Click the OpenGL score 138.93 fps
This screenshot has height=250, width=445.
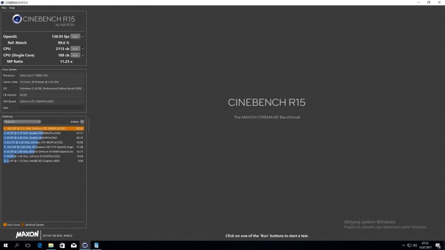[x=60, y=37]
